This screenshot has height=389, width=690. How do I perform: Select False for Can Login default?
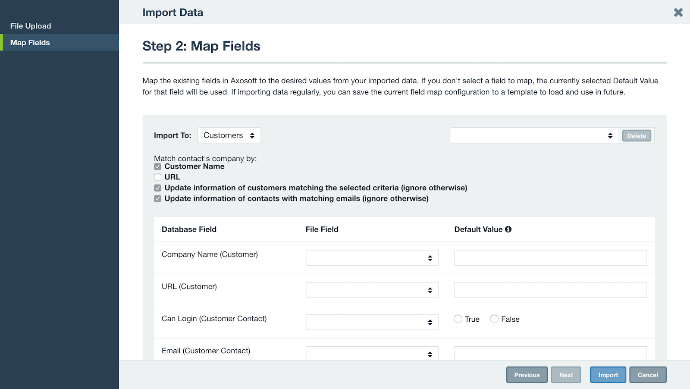pyautogui.click(x=494, y=319)
